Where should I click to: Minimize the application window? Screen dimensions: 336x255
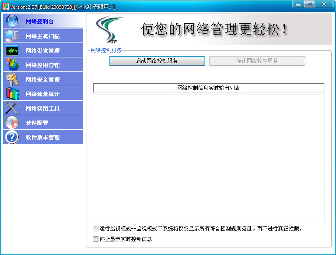298,4
